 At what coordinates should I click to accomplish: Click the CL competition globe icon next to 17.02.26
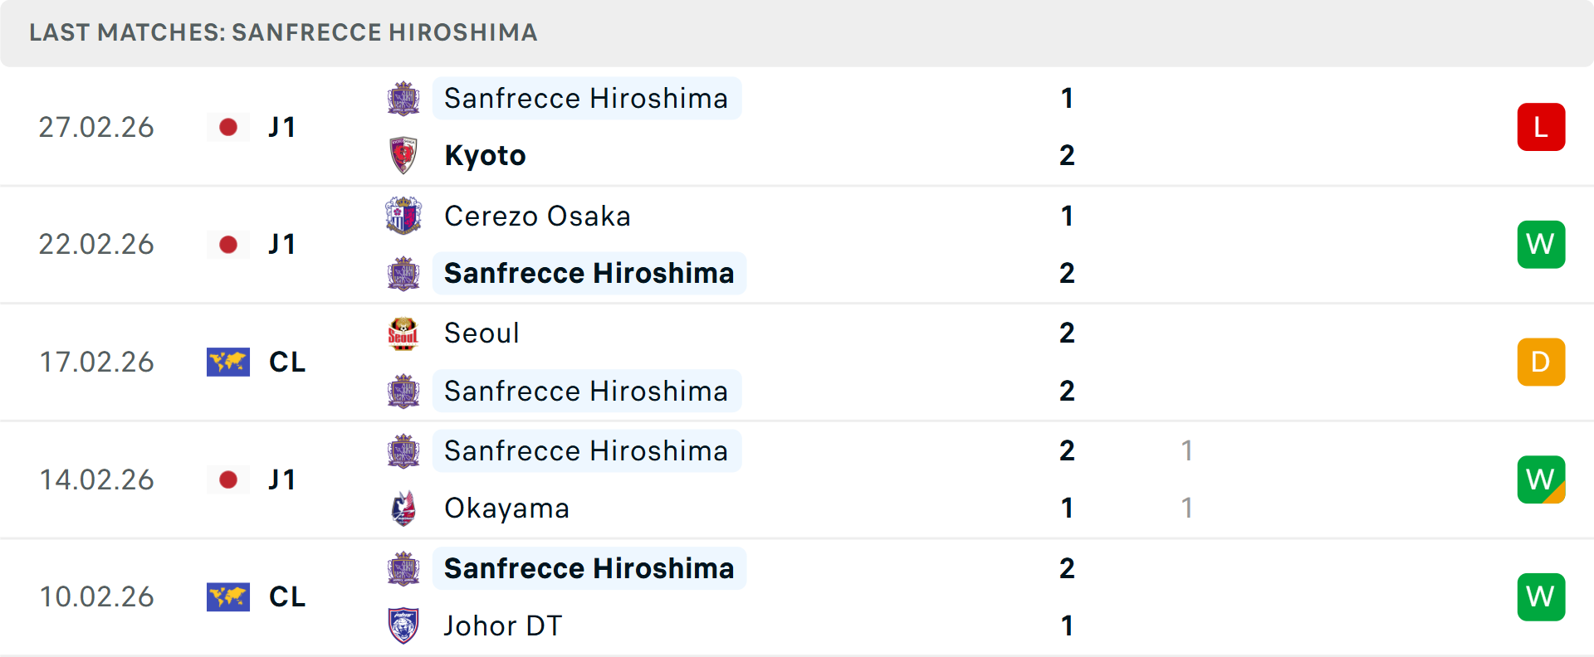click(228, 362)
